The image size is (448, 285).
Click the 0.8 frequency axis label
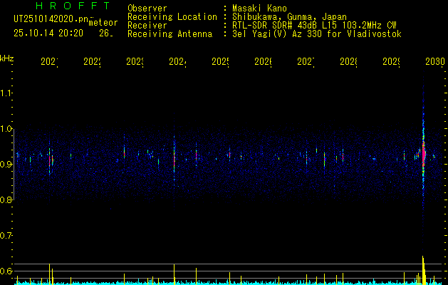click(x=6, y=200)
